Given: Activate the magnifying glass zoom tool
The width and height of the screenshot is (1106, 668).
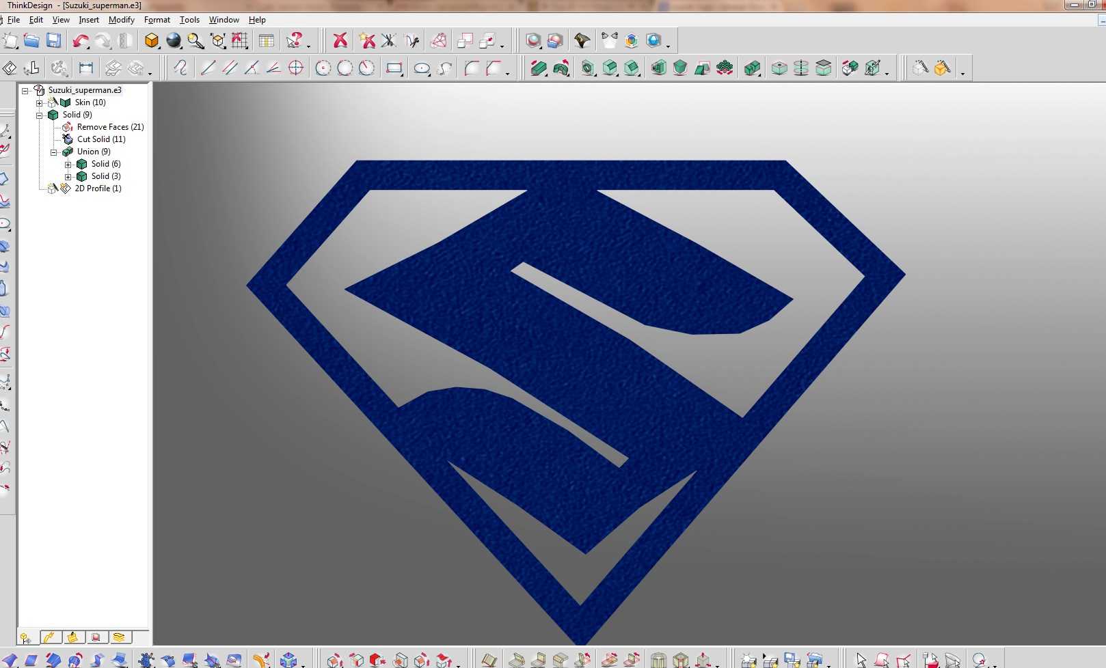Looking at the screenshot, I should 196,41.
